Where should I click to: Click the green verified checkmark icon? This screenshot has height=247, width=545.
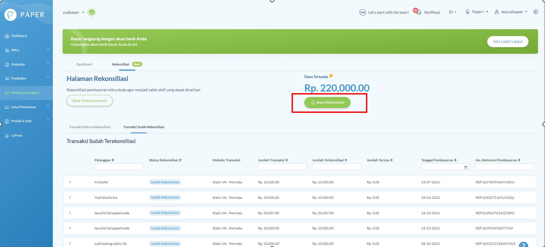pos(92,12)
